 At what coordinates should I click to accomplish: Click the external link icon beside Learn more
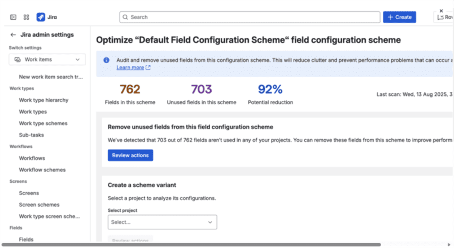pos(149,68)
